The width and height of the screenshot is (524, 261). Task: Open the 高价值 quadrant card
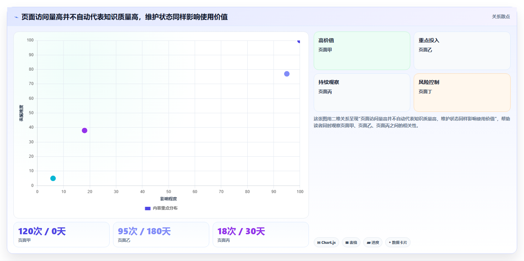click(x=362, y=51)
